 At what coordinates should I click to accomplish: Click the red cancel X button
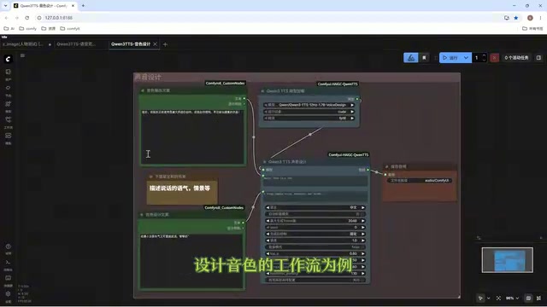coord(494,58)
